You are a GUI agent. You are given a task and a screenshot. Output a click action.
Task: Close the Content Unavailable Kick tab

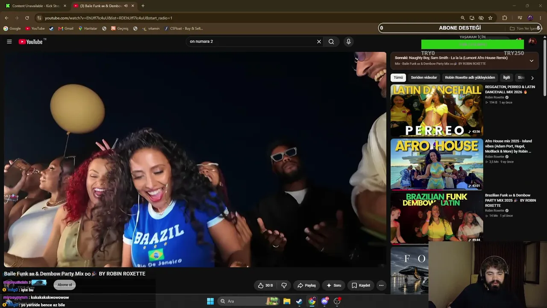[65, 6]
